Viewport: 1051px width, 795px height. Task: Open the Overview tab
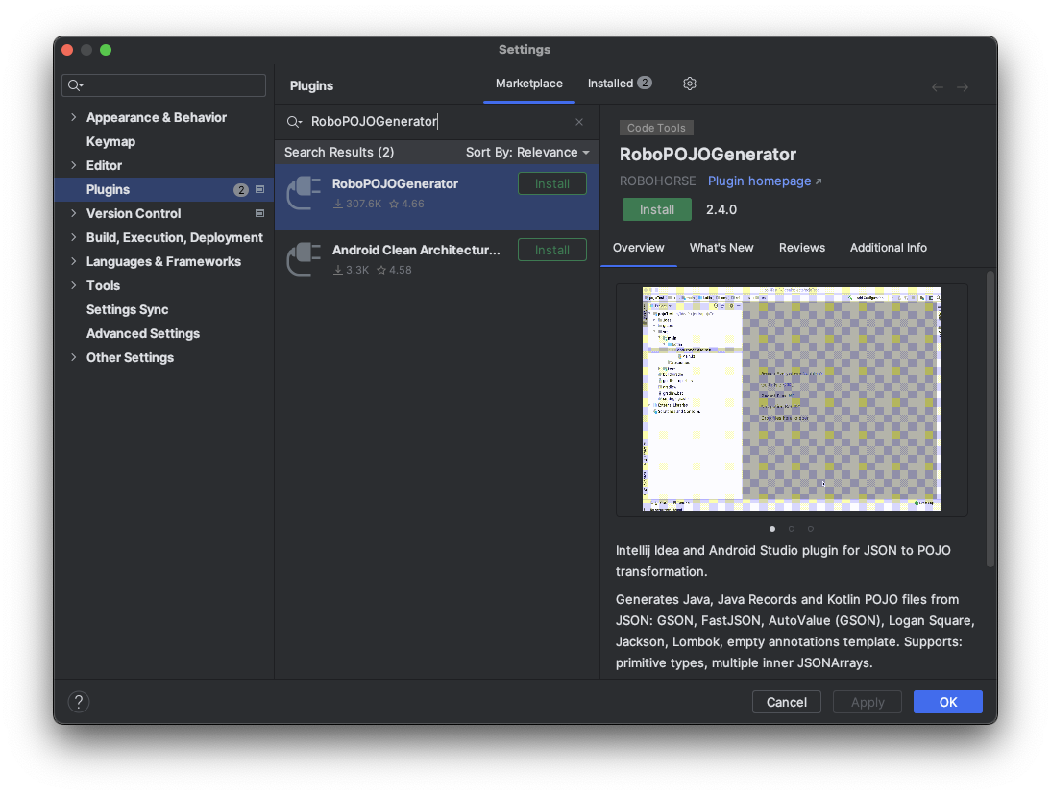(x=638, y=248)
